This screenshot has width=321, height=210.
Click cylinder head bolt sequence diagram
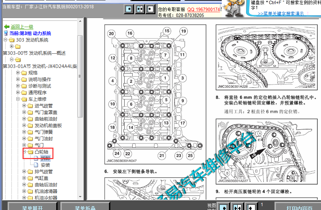click(155, 94)
